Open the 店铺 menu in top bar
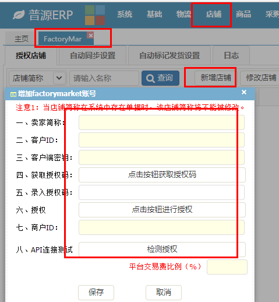Screen dimensions: 279x302 (x=214, y=15)
